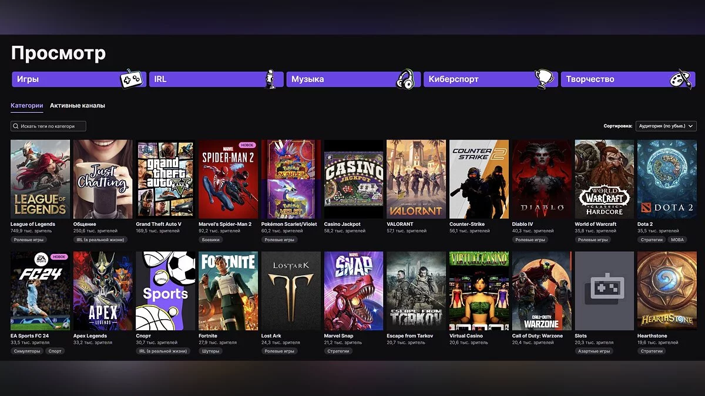Open the Аудитория (по убыв.) sort dropdown

pos(666,126)
